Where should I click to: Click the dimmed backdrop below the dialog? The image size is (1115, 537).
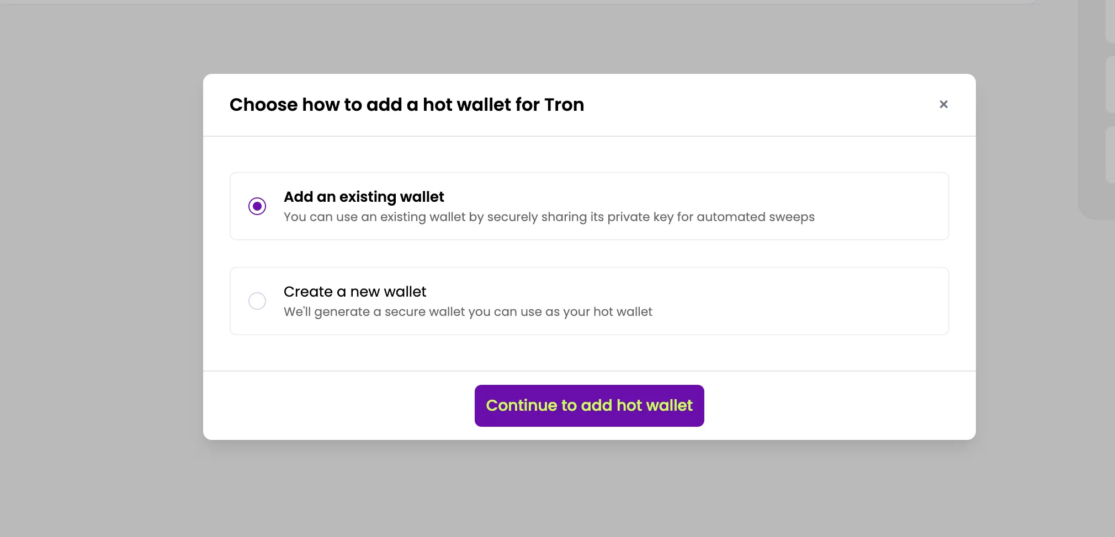589,491
